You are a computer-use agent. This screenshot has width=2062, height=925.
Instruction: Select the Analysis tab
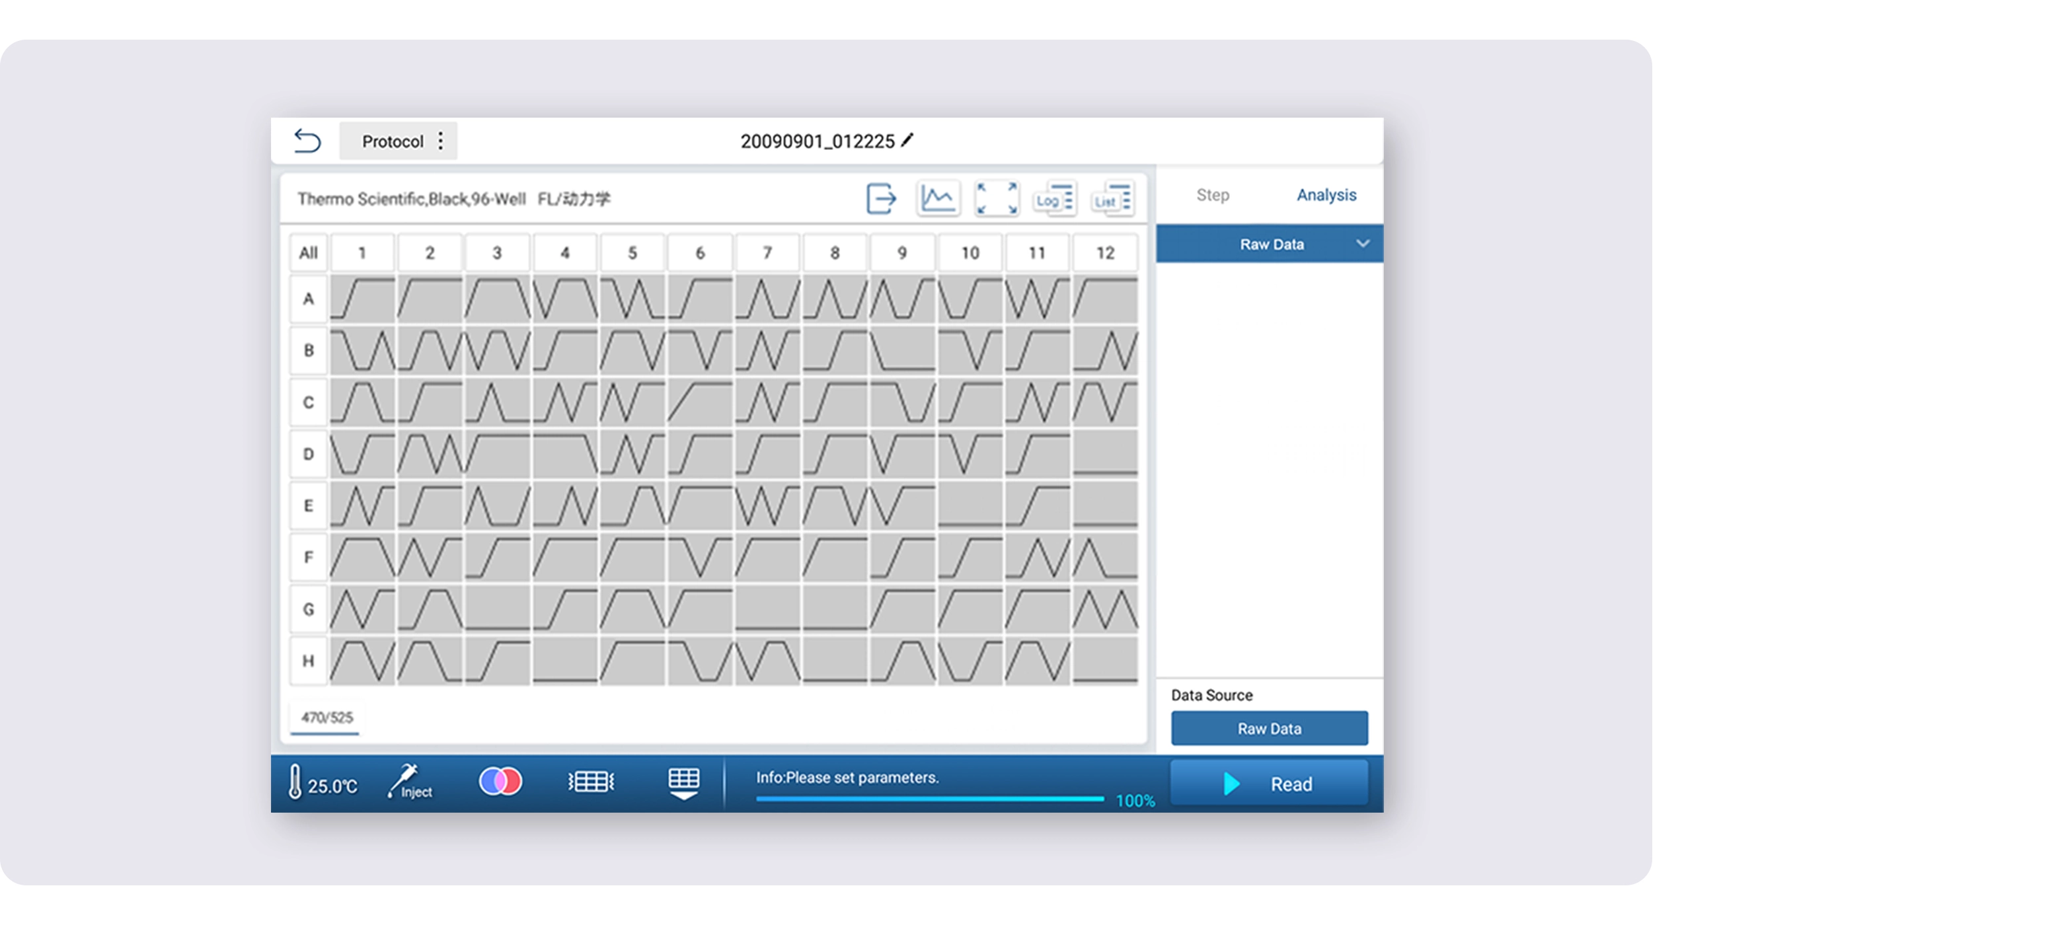coord(1326,196)
